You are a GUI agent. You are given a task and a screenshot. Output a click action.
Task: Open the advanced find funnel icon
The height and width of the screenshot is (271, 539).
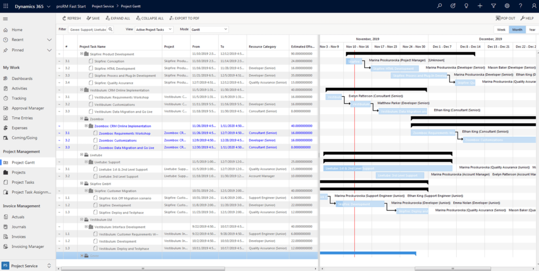click(494, 6)
